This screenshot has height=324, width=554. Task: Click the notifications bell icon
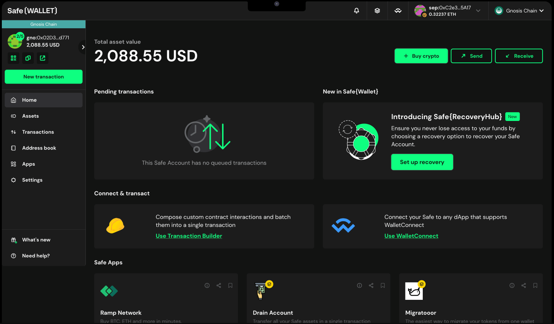pos(356,11)
